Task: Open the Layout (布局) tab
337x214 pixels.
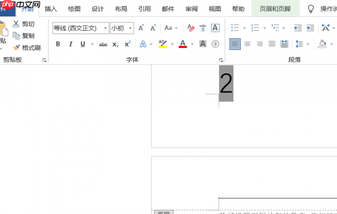Action: pos(121,9)
